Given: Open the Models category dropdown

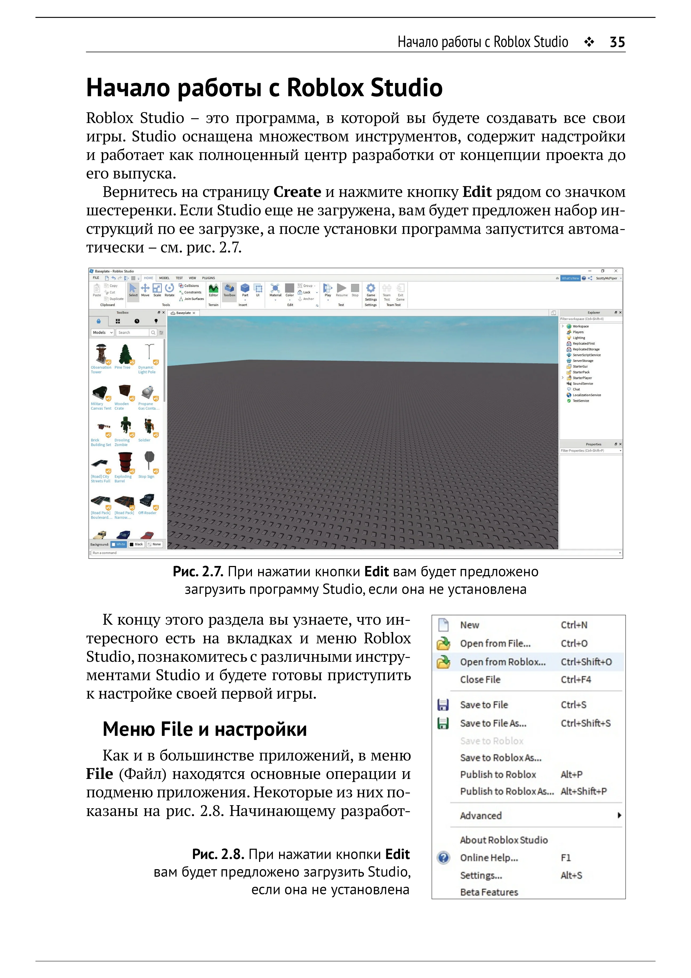Looking at the screenshot, I should pyautogui.click(x=103, y=333).
